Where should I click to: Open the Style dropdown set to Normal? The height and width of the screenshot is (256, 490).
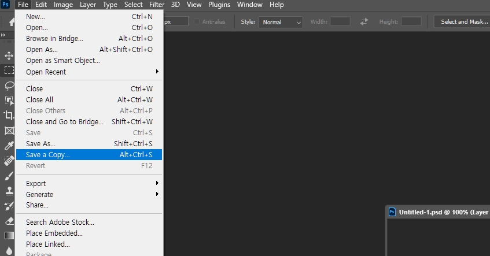pos(281,22)
